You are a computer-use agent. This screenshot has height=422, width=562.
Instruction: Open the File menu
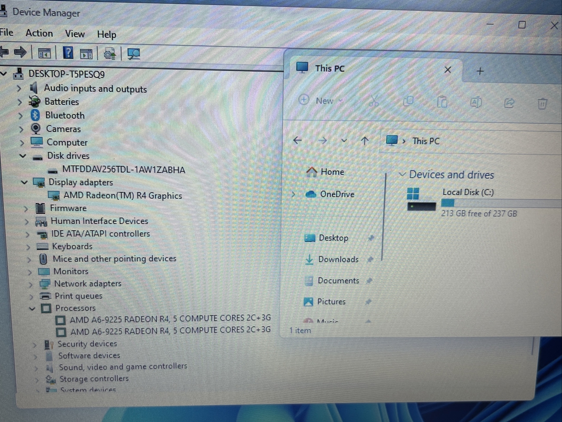(x=6, y=32)
